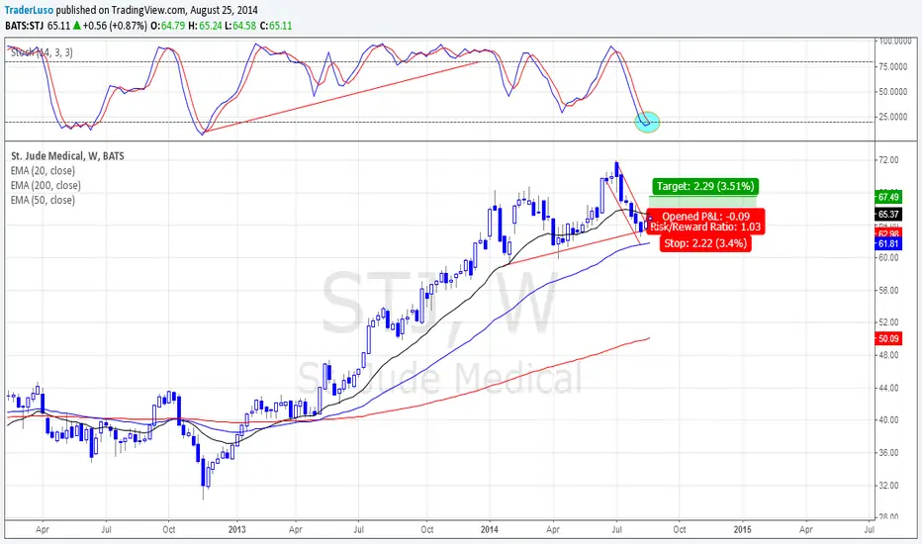
Task: Click the BATS:STJ ticker symbol text
Action: pos(25,26)
